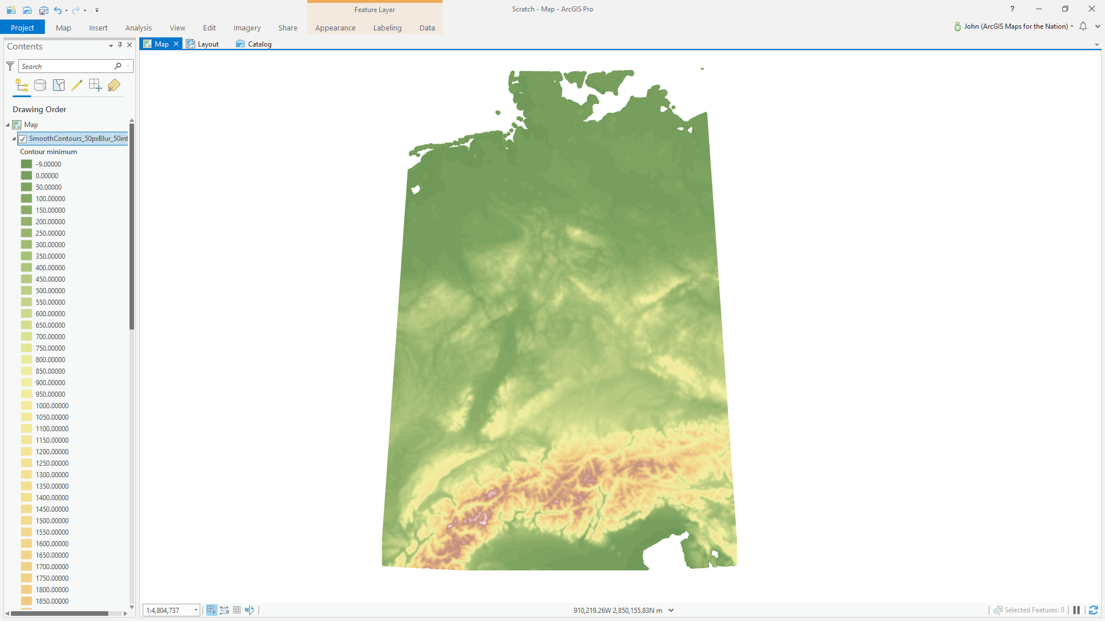Toggle snapping in the map status bar
Screen dimensions: 1105x621
212,610
